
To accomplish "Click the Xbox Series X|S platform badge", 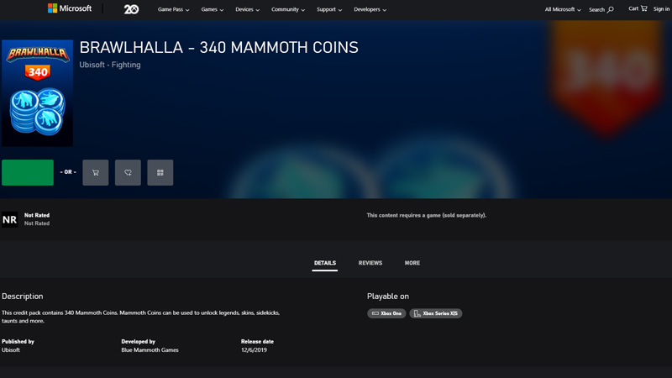I will pyautogui.click(x=436, y=313).
